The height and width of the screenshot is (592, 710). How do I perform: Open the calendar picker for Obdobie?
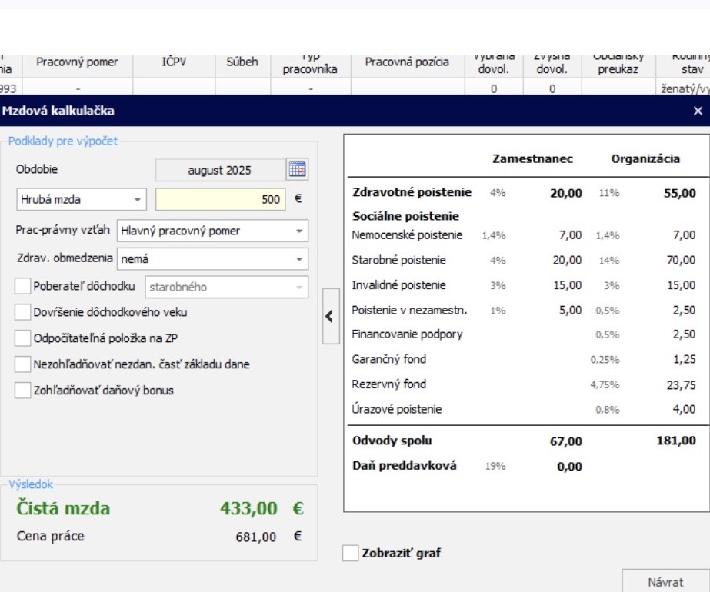tap(297, 169)
